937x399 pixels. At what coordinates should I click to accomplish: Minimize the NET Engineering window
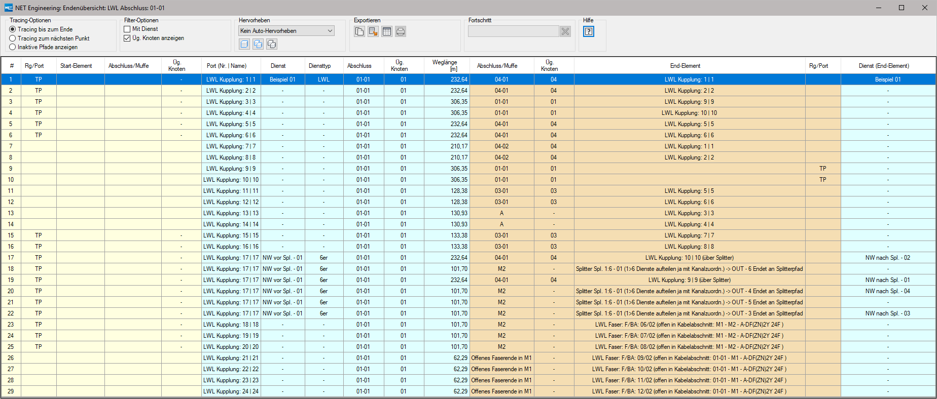pyautogui.click(x=878, y=8)
